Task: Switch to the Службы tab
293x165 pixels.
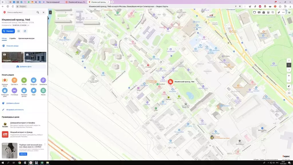Action: tap(13, 38)
